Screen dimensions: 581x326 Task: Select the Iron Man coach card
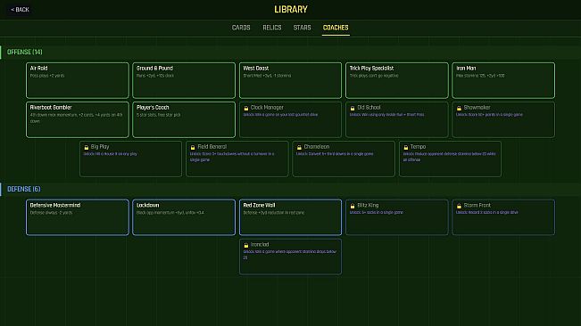[503, 80]
